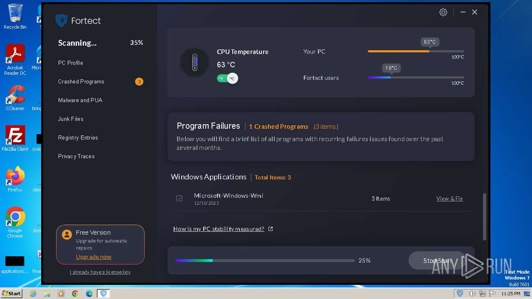Click Upgrade now link
The image size is (532, 299).
point(94,257)
